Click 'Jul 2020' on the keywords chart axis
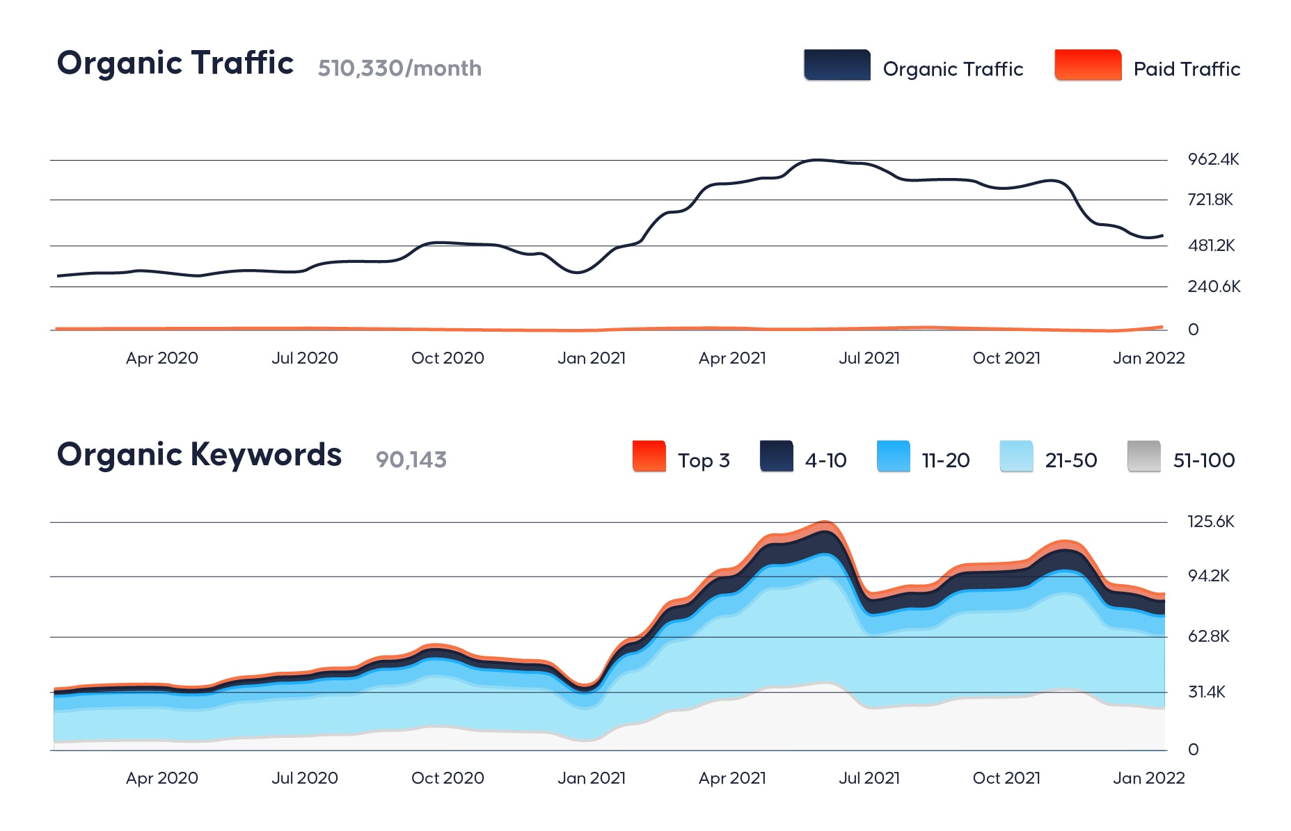The image size is (1291, 831). click(305, 778)
